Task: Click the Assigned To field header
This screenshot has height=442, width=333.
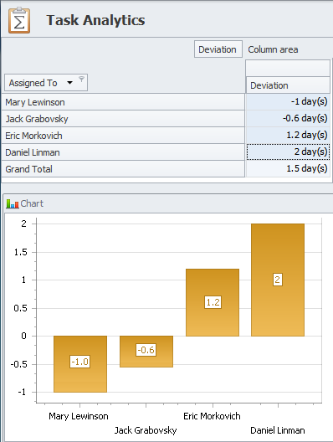Action: point(46,83)
